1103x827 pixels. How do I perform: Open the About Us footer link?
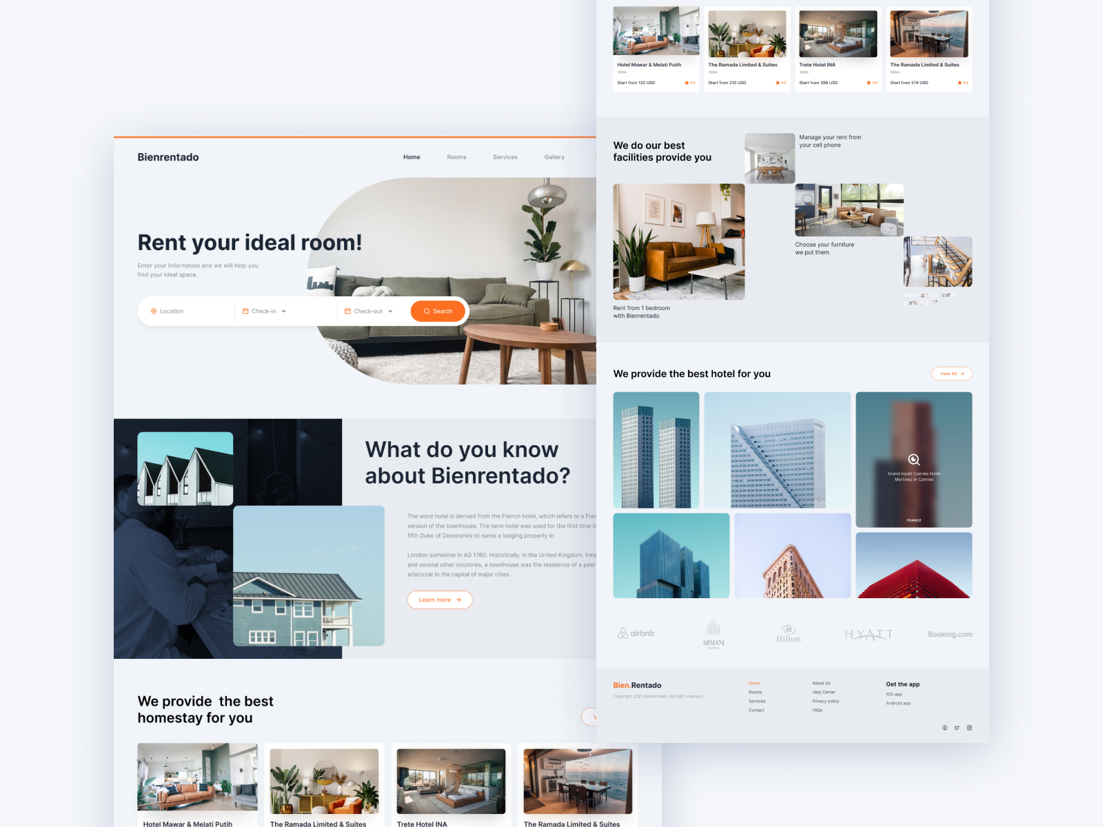[x=821, y=684]
